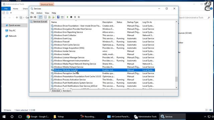Screen dimensions: 214x120
Task: Click the vertical scrollbar thumb in services list
Action: coord(176,79)
